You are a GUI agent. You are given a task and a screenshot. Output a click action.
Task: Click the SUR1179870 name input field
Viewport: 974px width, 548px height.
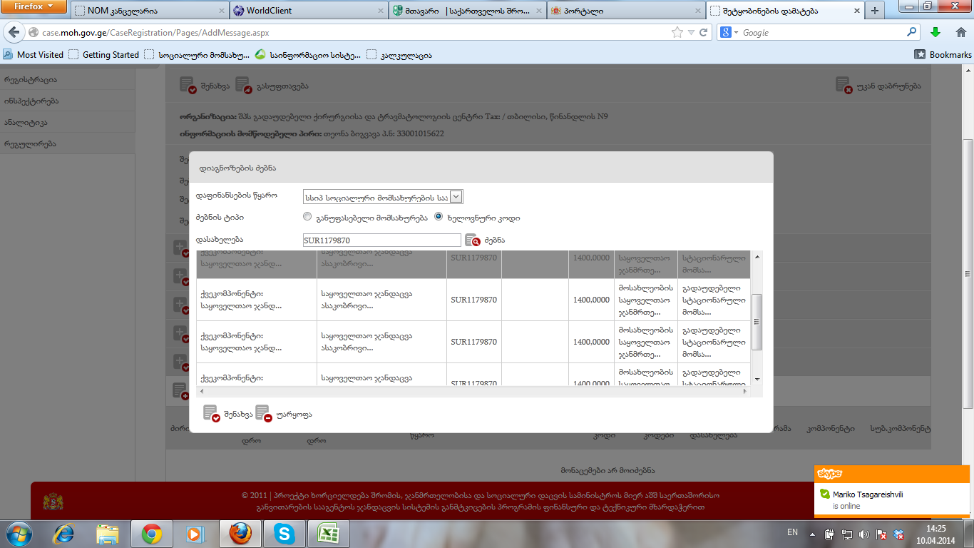point(381,241)
